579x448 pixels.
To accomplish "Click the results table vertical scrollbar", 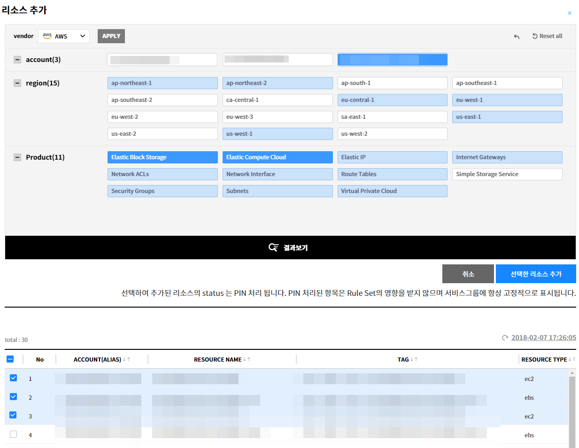I will click(x=572, y=409).
